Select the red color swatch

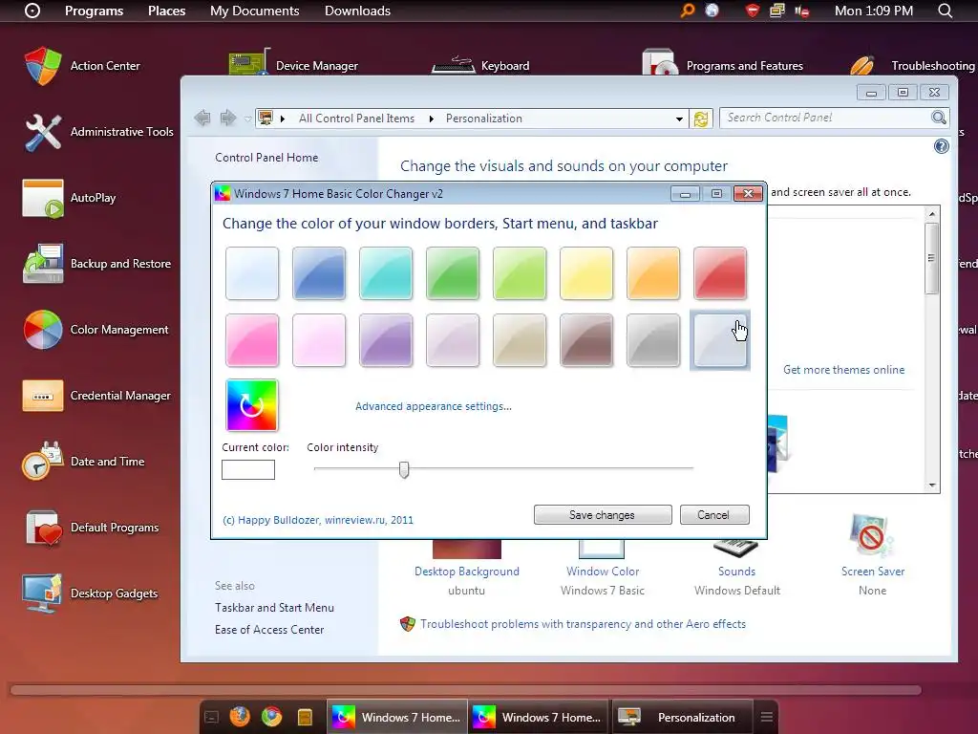[720, 272]
